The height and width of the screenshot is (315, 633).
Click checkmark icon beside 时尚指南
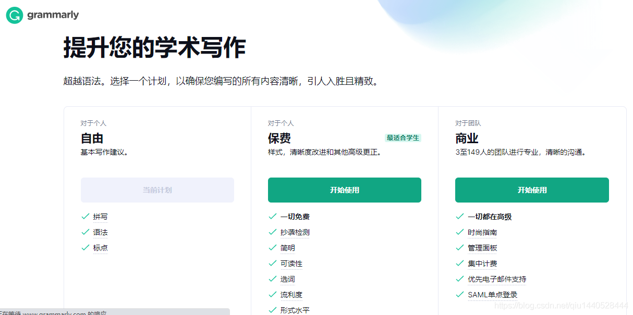[x=459, y=232]
